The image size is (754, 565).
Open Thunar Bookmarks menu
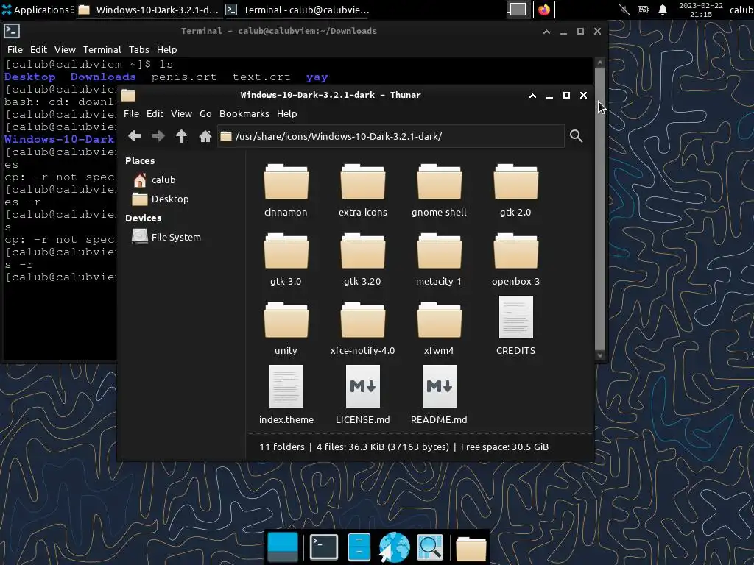pyautogui.click(x=244, y=114)
